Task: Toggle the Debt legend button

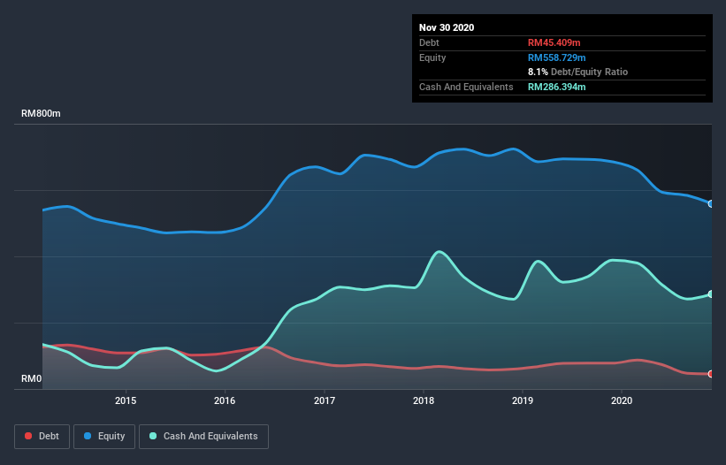Action: tap(42, 437)
